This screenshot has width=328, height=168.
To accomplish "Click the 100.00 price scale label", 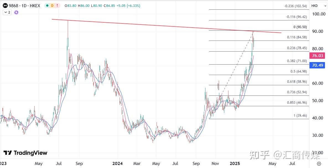I will click(319, 14).
